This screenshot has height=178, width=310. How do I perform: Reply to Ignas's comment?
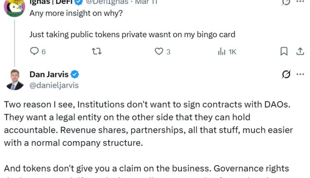point(35,51)
